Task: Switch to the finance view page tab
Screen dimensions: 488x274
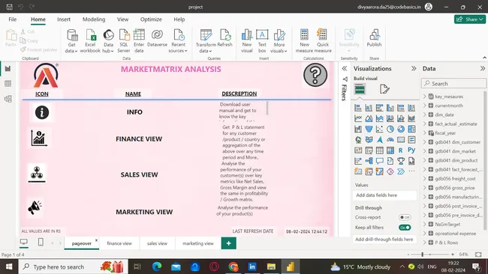Action: pyautogui.click(x=119, y=243)
